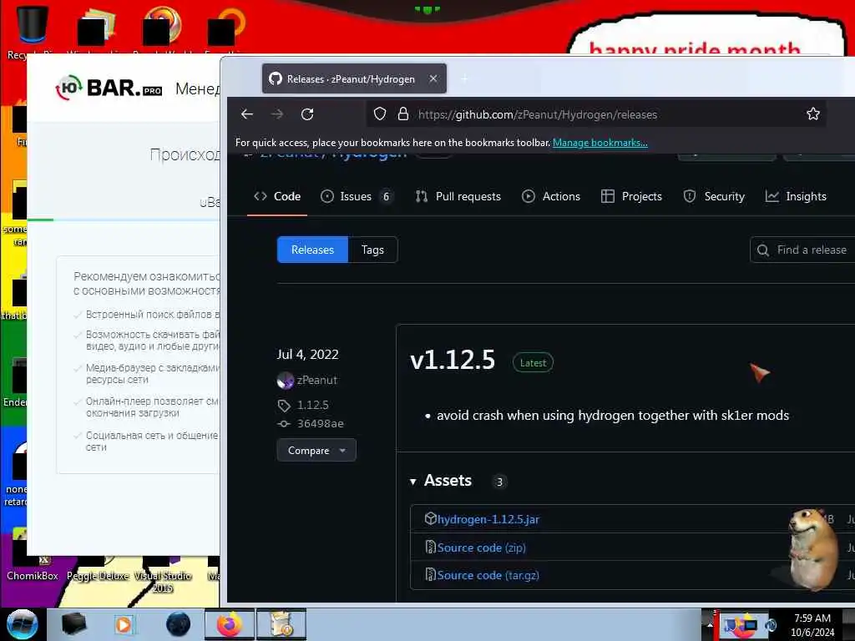Switch to the Code tab
The width and height of the screenshot is (855, 641).
point(277,196)
